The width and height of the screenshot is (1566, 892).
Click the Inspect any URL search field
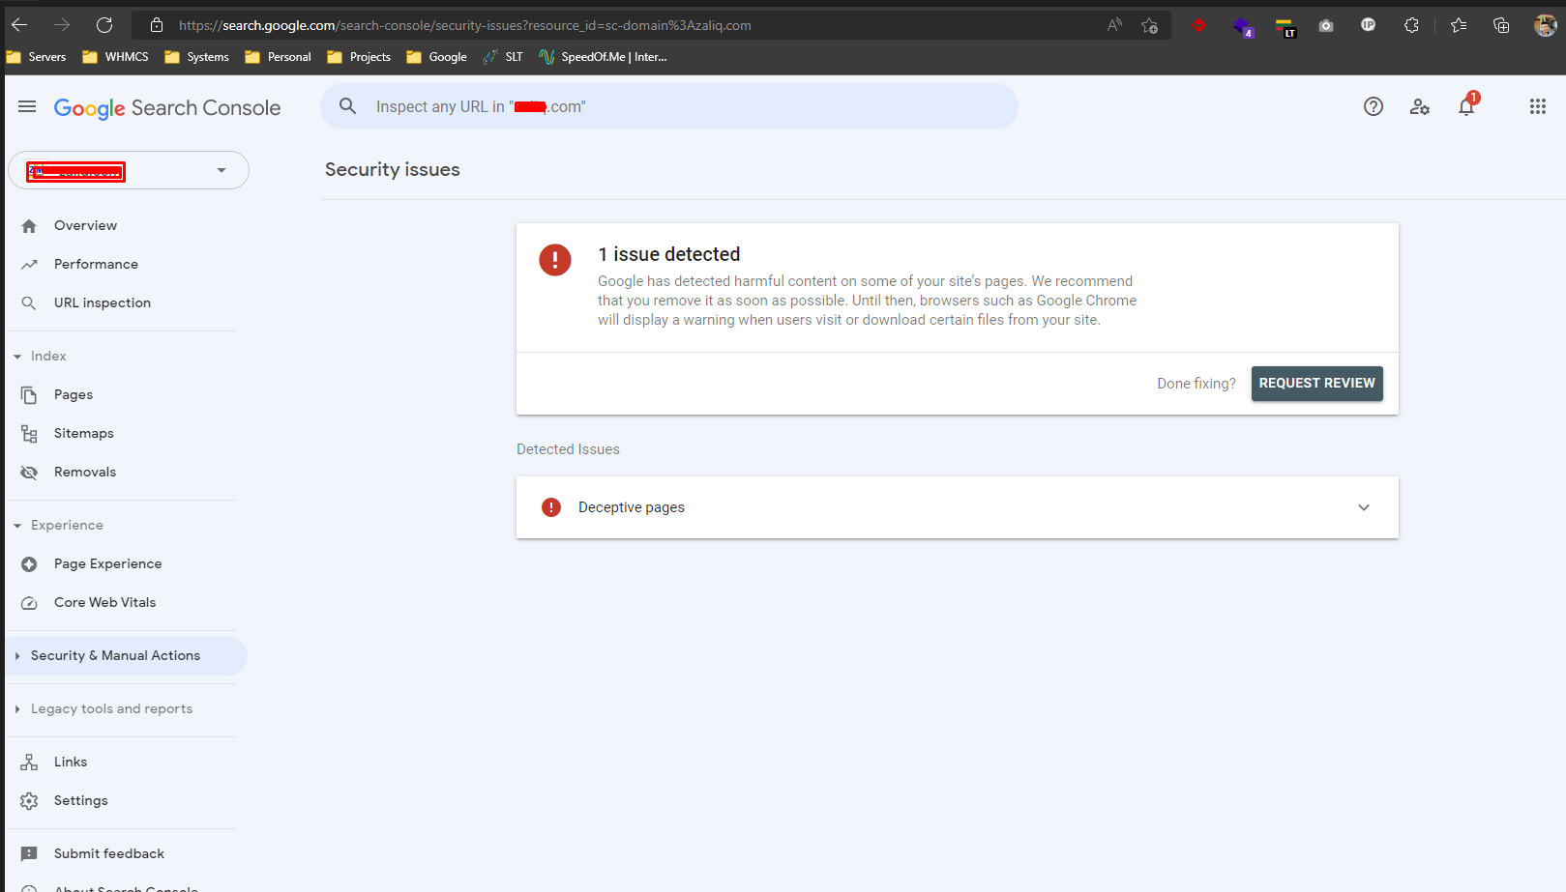pyautogui.click(x=667, y=106)
